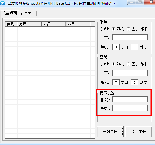This screenshot has height=145, width=155.
Task: Click the YY号 column header
Action: coord(78,24)
